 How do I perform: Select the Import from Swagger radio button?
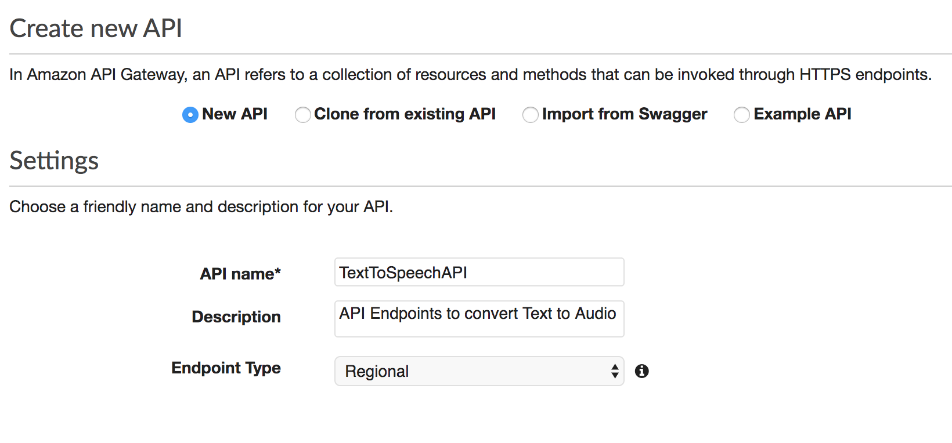(530, 115)
